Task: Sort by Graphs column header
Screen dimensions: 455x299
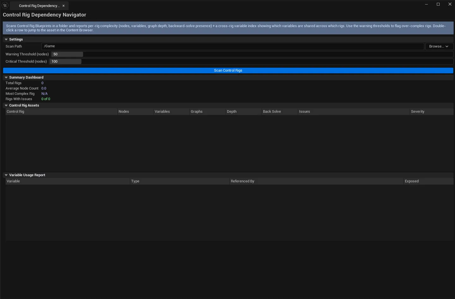Action: (207, 112)
